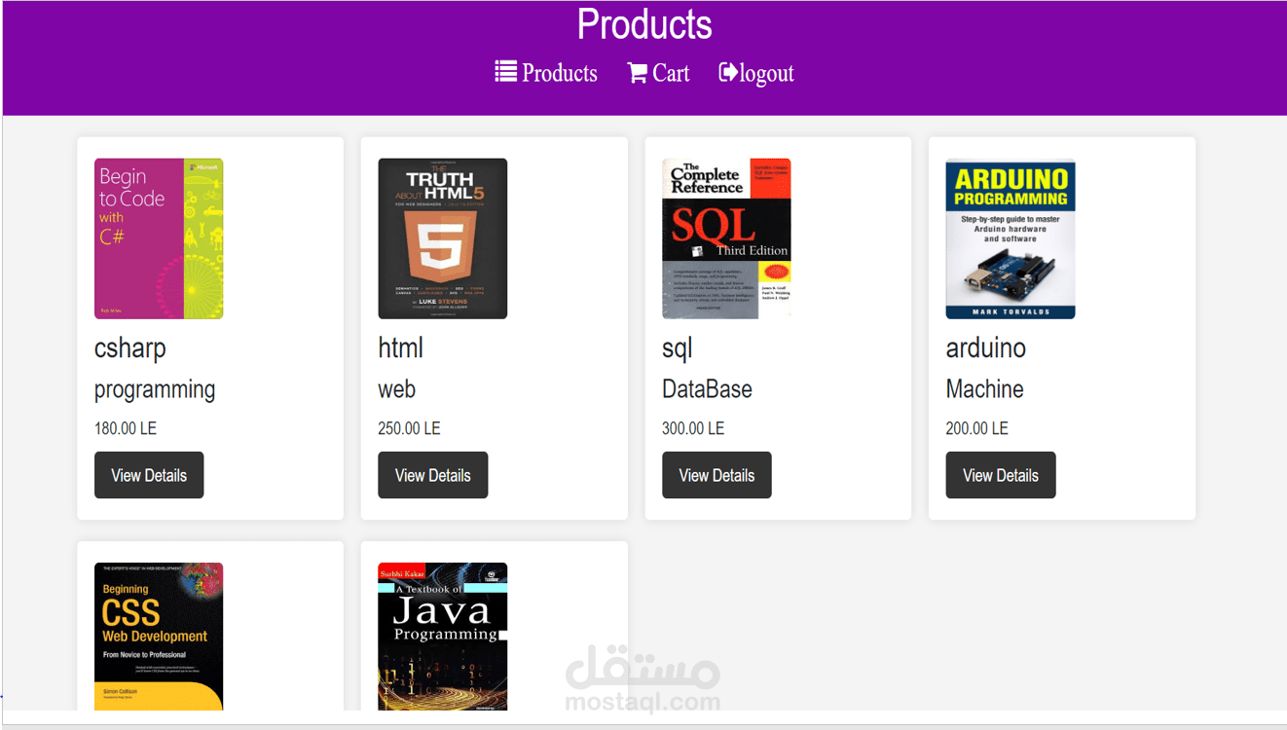Click the Begin to Code C# cover
The height and width of the screenshot is (730, 1287).
pos(159,238)
